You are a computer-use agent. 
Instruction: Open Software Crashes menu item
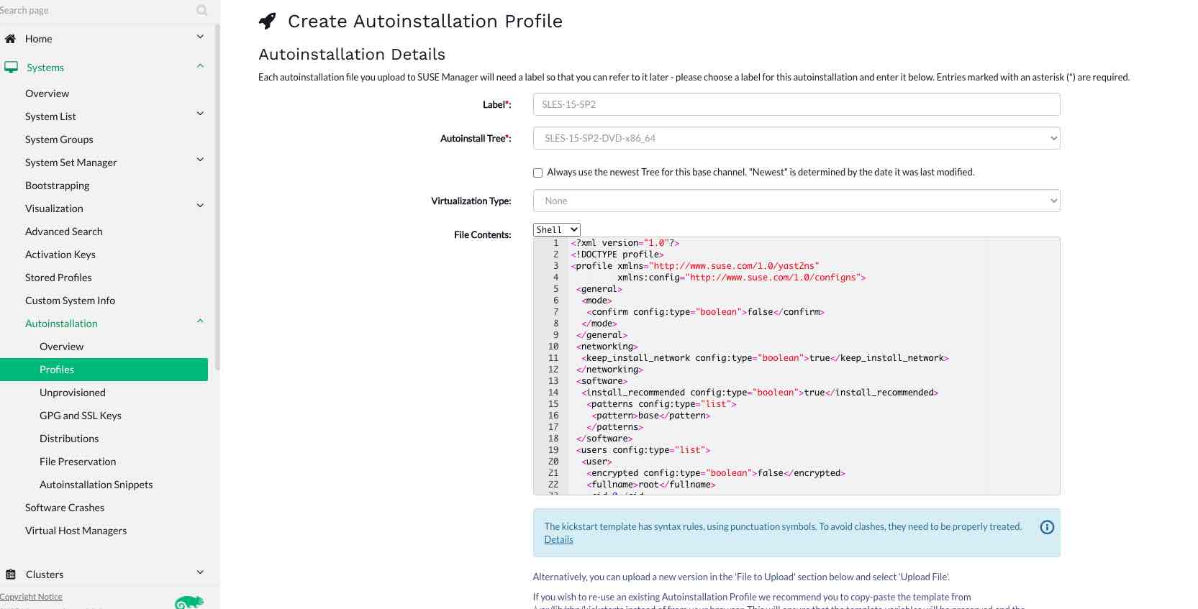point(64,508)
